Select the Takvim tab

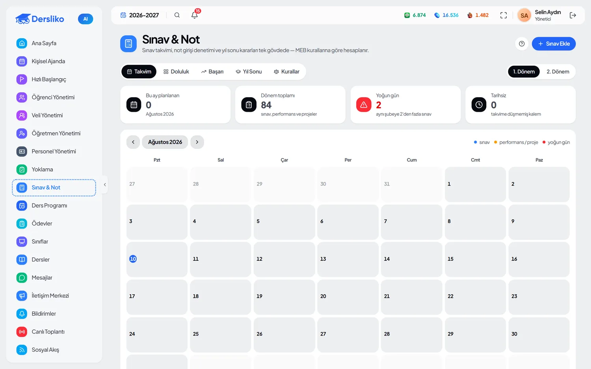click(x=139, y=72)
